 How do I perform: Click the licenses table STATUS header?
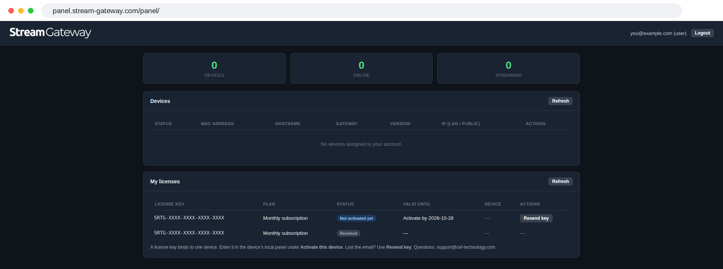point(345,204)
